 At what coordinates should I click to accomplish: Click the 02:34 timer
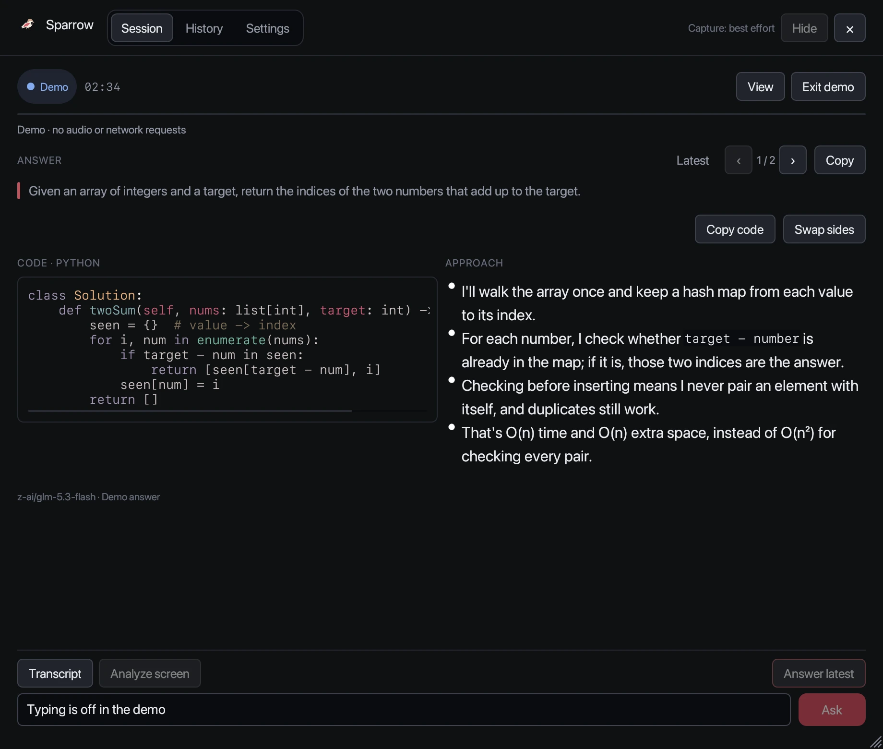pos(102,87)
